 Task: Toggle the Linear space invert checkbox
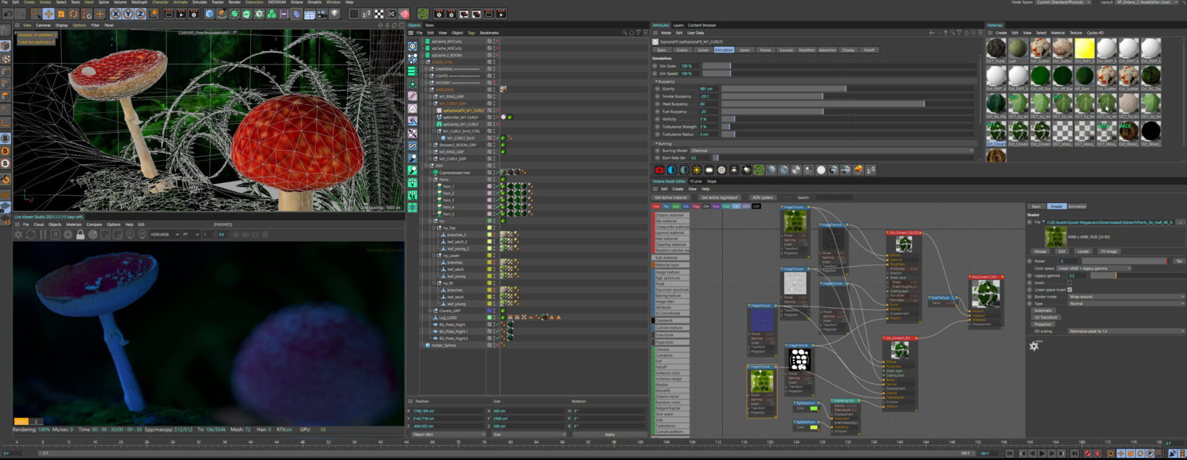click(1069, 290)
